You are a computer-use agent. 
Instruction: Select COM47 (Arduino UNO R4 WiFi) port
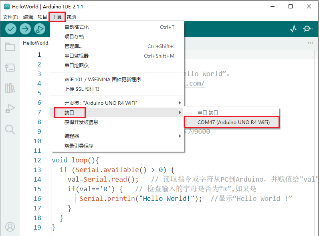232,122
